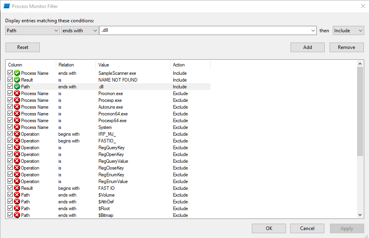Image resolution: width=369 pixels, height=238 pixels.
Task: Disable the Procexp.exe exclude filter checkbox
Action: (x=10, y=100)
